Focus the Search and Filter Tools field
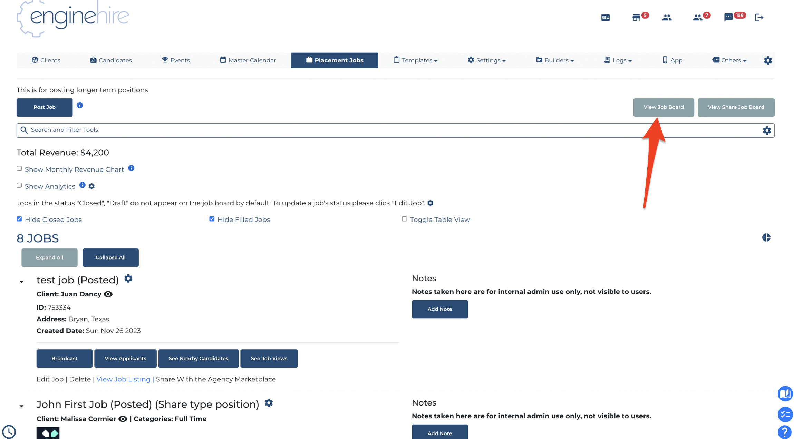The image size is (794, 439). click(395, 130)
